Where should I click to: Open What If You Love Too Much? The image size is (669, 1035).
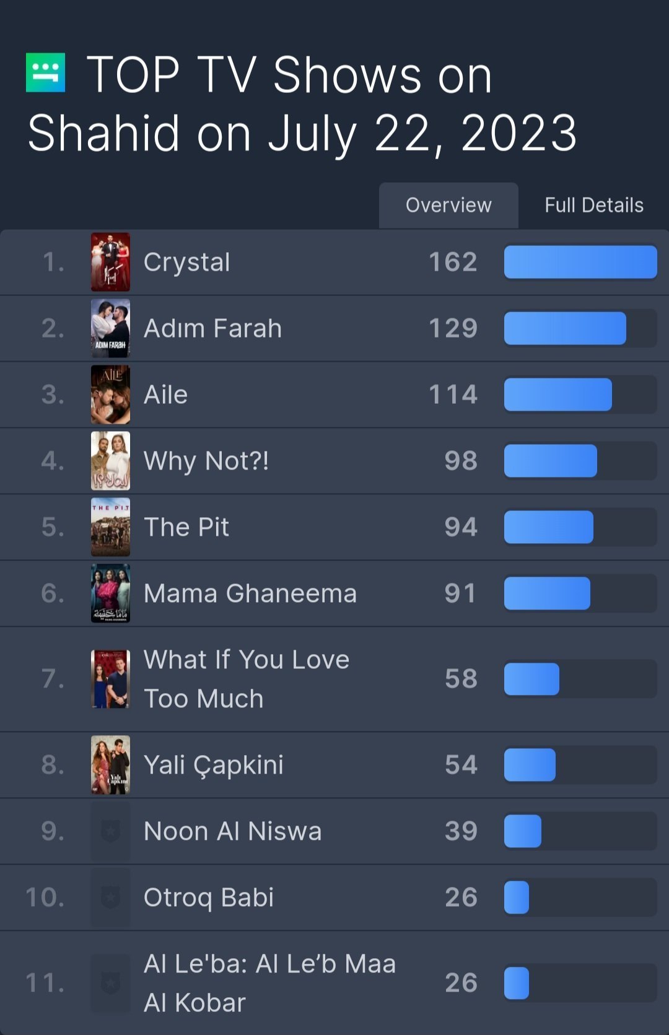[x=246, y=679]
